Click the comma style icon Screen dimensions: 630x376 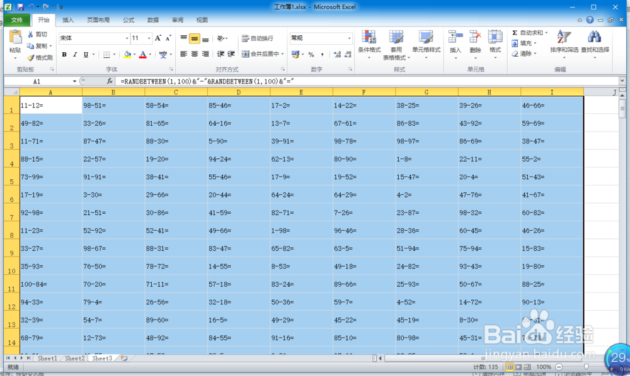point(322,55)
